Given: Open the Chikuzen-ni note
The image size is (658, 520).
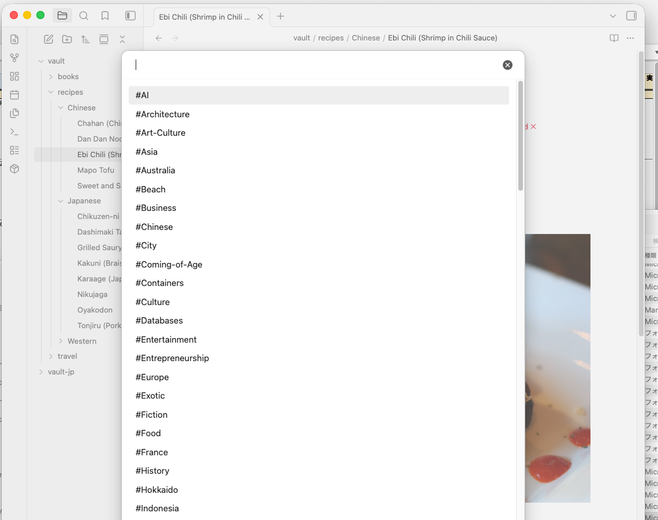Looking at the screenshot, I should (98, 216).
